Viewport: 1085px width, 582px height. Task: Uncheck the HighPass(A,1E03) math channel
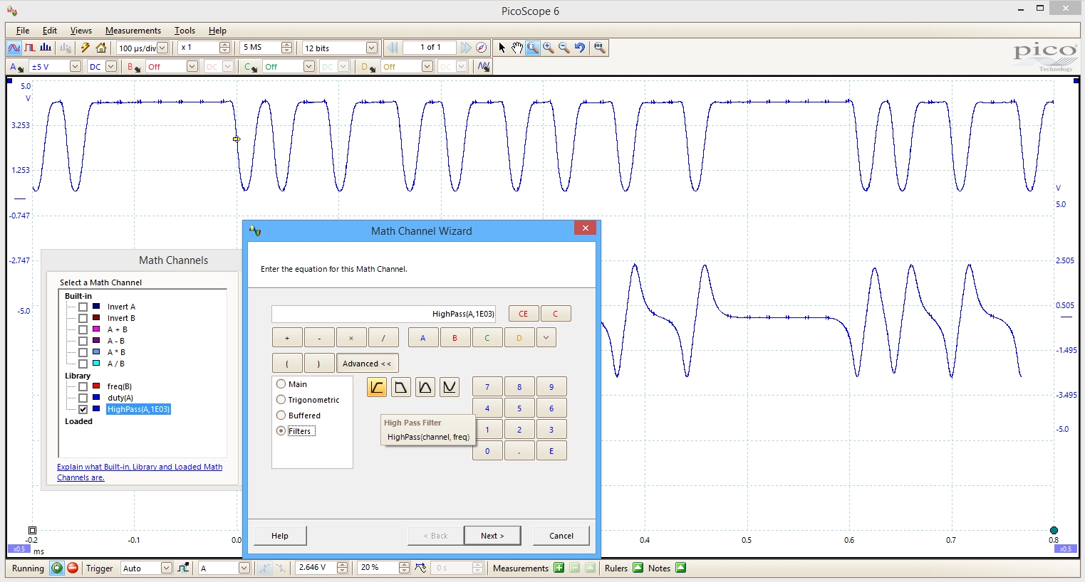click(x=83, y=409)
